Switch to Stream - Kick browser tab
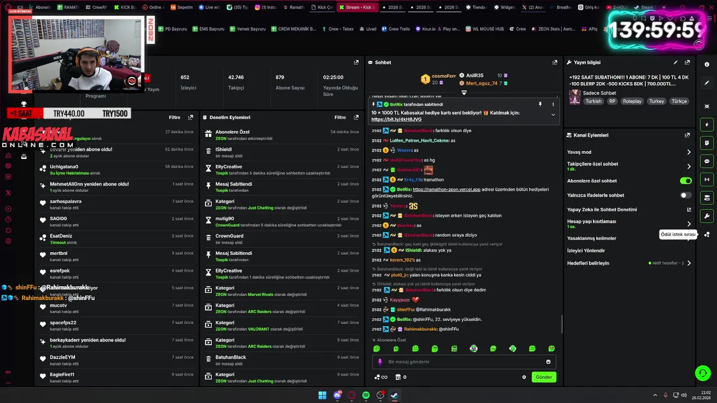 point(357,7)
